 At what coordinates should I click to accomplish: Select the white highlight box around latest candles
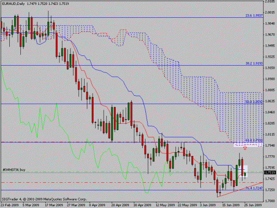tap(243, 171)
